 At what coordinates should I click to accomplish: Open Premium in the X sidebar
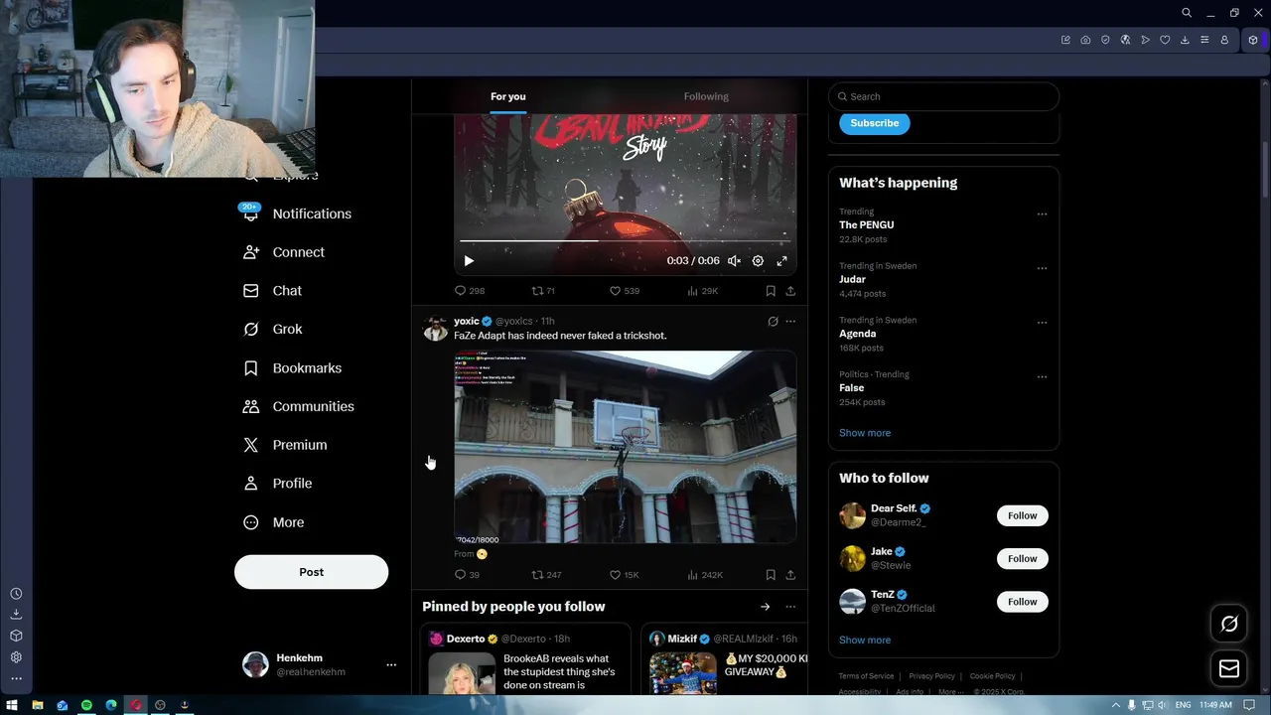285,445
